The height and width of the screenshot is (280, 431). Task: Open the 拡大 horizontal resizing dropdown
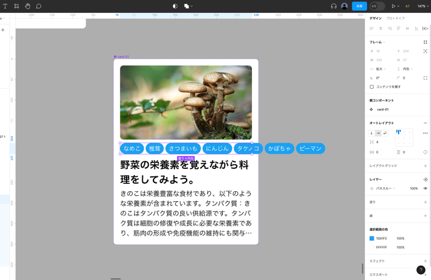(x=381, y=69)
